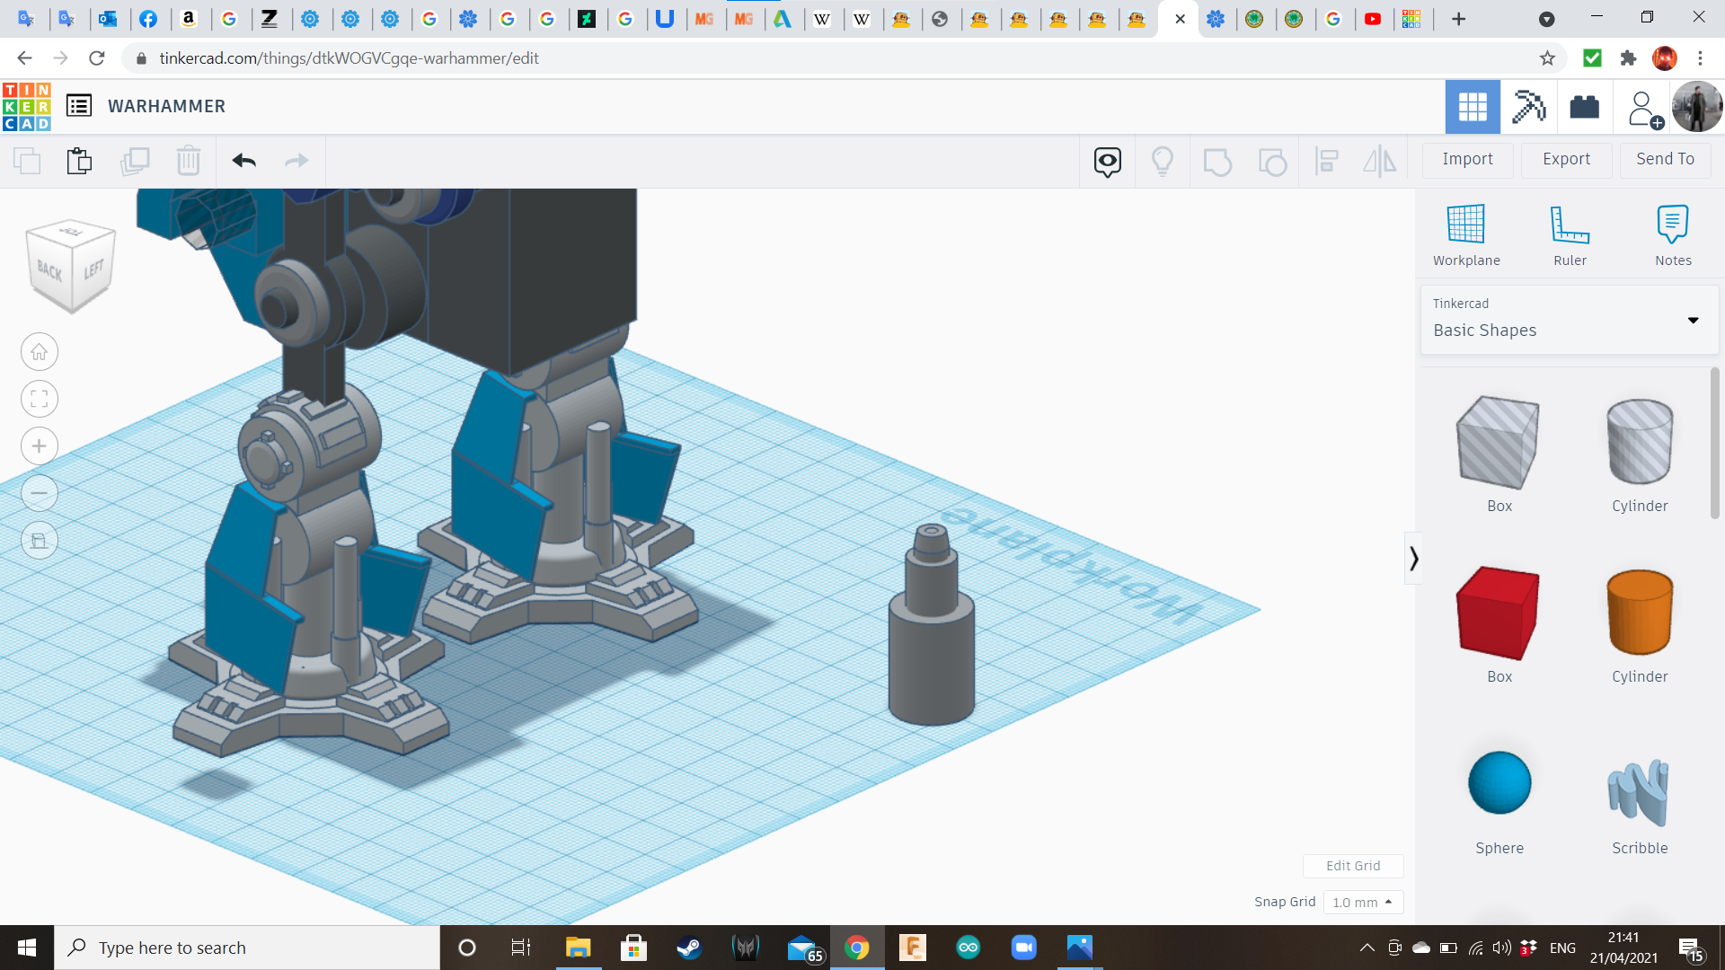1725x970 pixels.
Task: Toggle perspective/orthographic view button
Action: (x=40, y=541)
